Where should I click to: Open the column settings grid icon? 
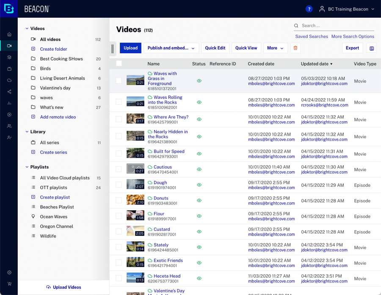(x=372, y=48)
